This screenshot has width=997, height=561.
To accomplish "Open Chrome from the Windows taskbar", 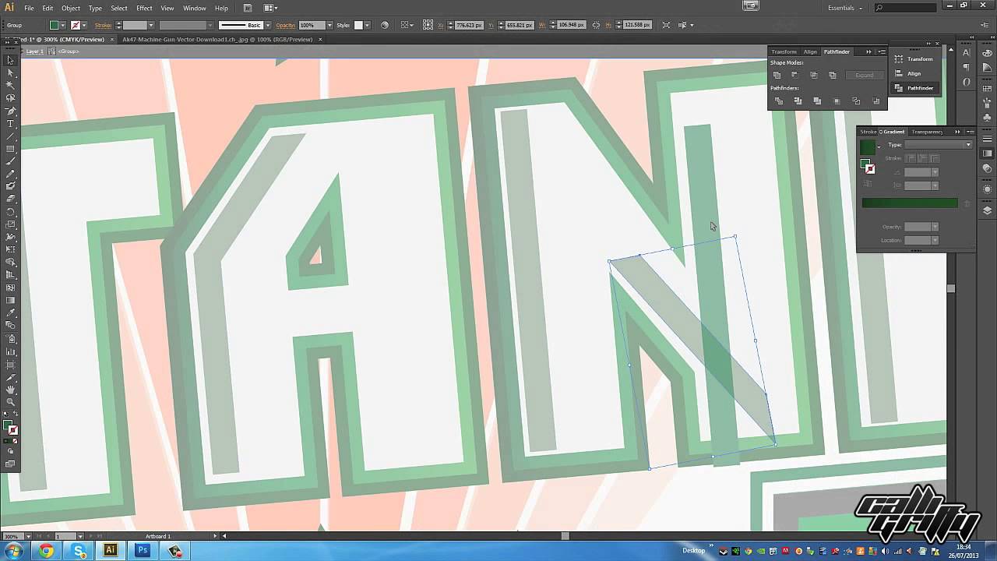I will point(46,551).
